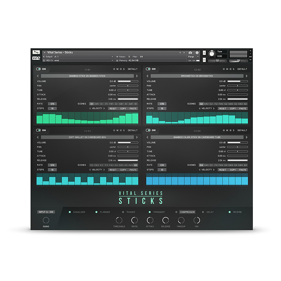Switch to the Reverb effect tab
This screenshot has height=281, width=281.
point(237,212)
